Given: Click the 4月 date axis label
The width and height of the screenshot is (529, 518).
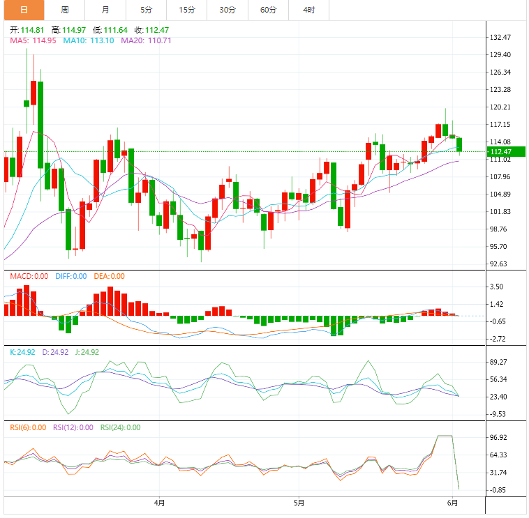Looking at the screenshot, I should [159, 503].
